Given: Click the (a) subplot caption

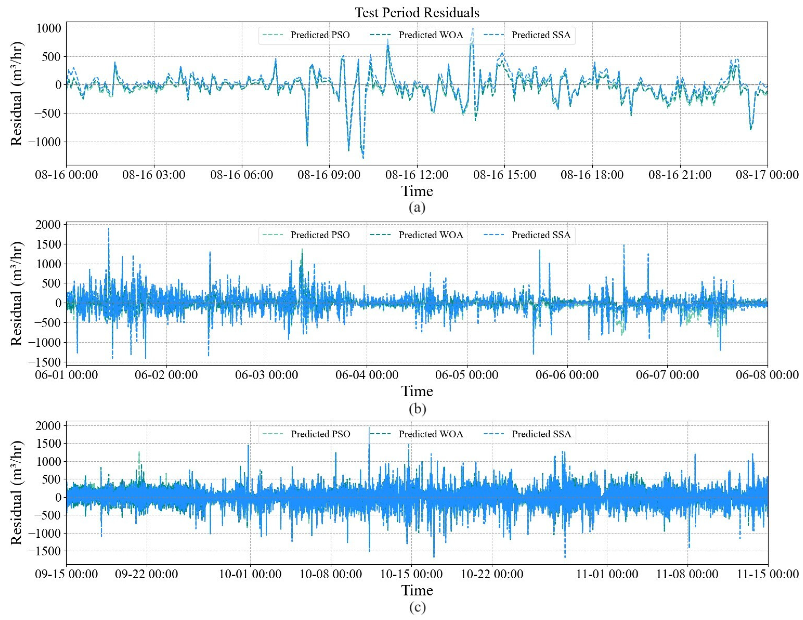Looking at the screenshot, I should (417, 207).
